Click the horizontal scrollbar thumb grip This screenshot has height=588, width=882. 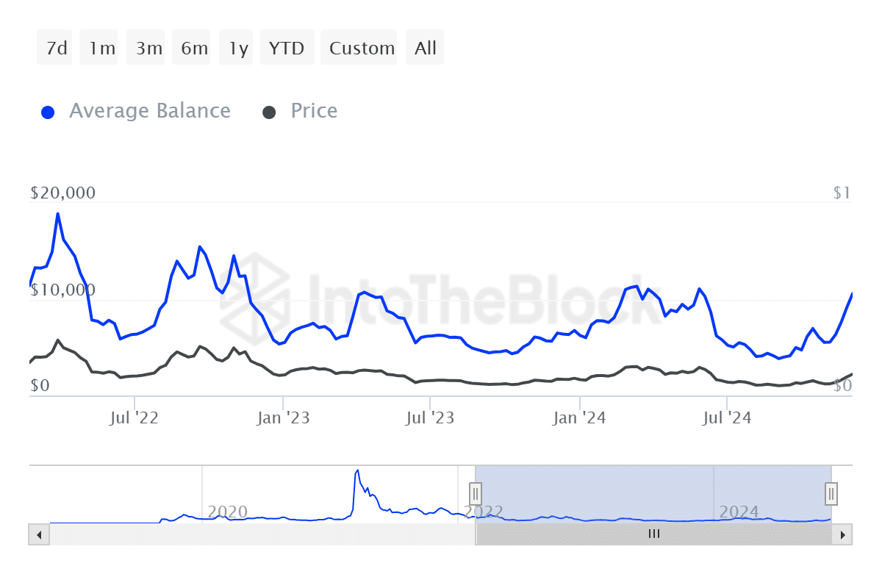coord(653,534)
